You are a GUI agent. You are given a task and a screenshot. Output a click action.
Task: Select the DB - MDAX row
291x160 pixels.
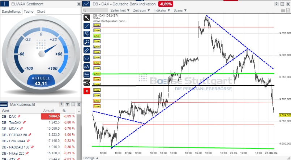38,129
